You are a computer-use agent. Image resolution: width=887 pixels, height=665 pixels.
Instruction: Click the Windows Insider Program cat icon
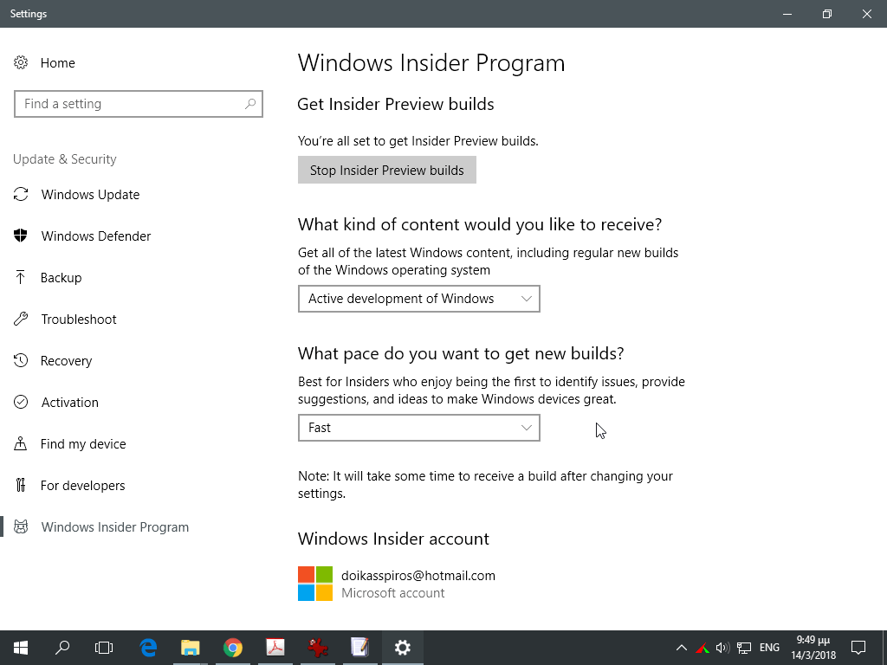pos(21,527)
